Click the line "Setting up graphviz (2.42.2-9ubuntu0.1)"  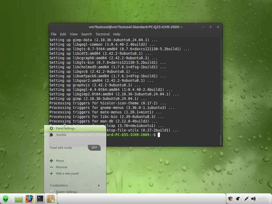[x=95, y=85]
